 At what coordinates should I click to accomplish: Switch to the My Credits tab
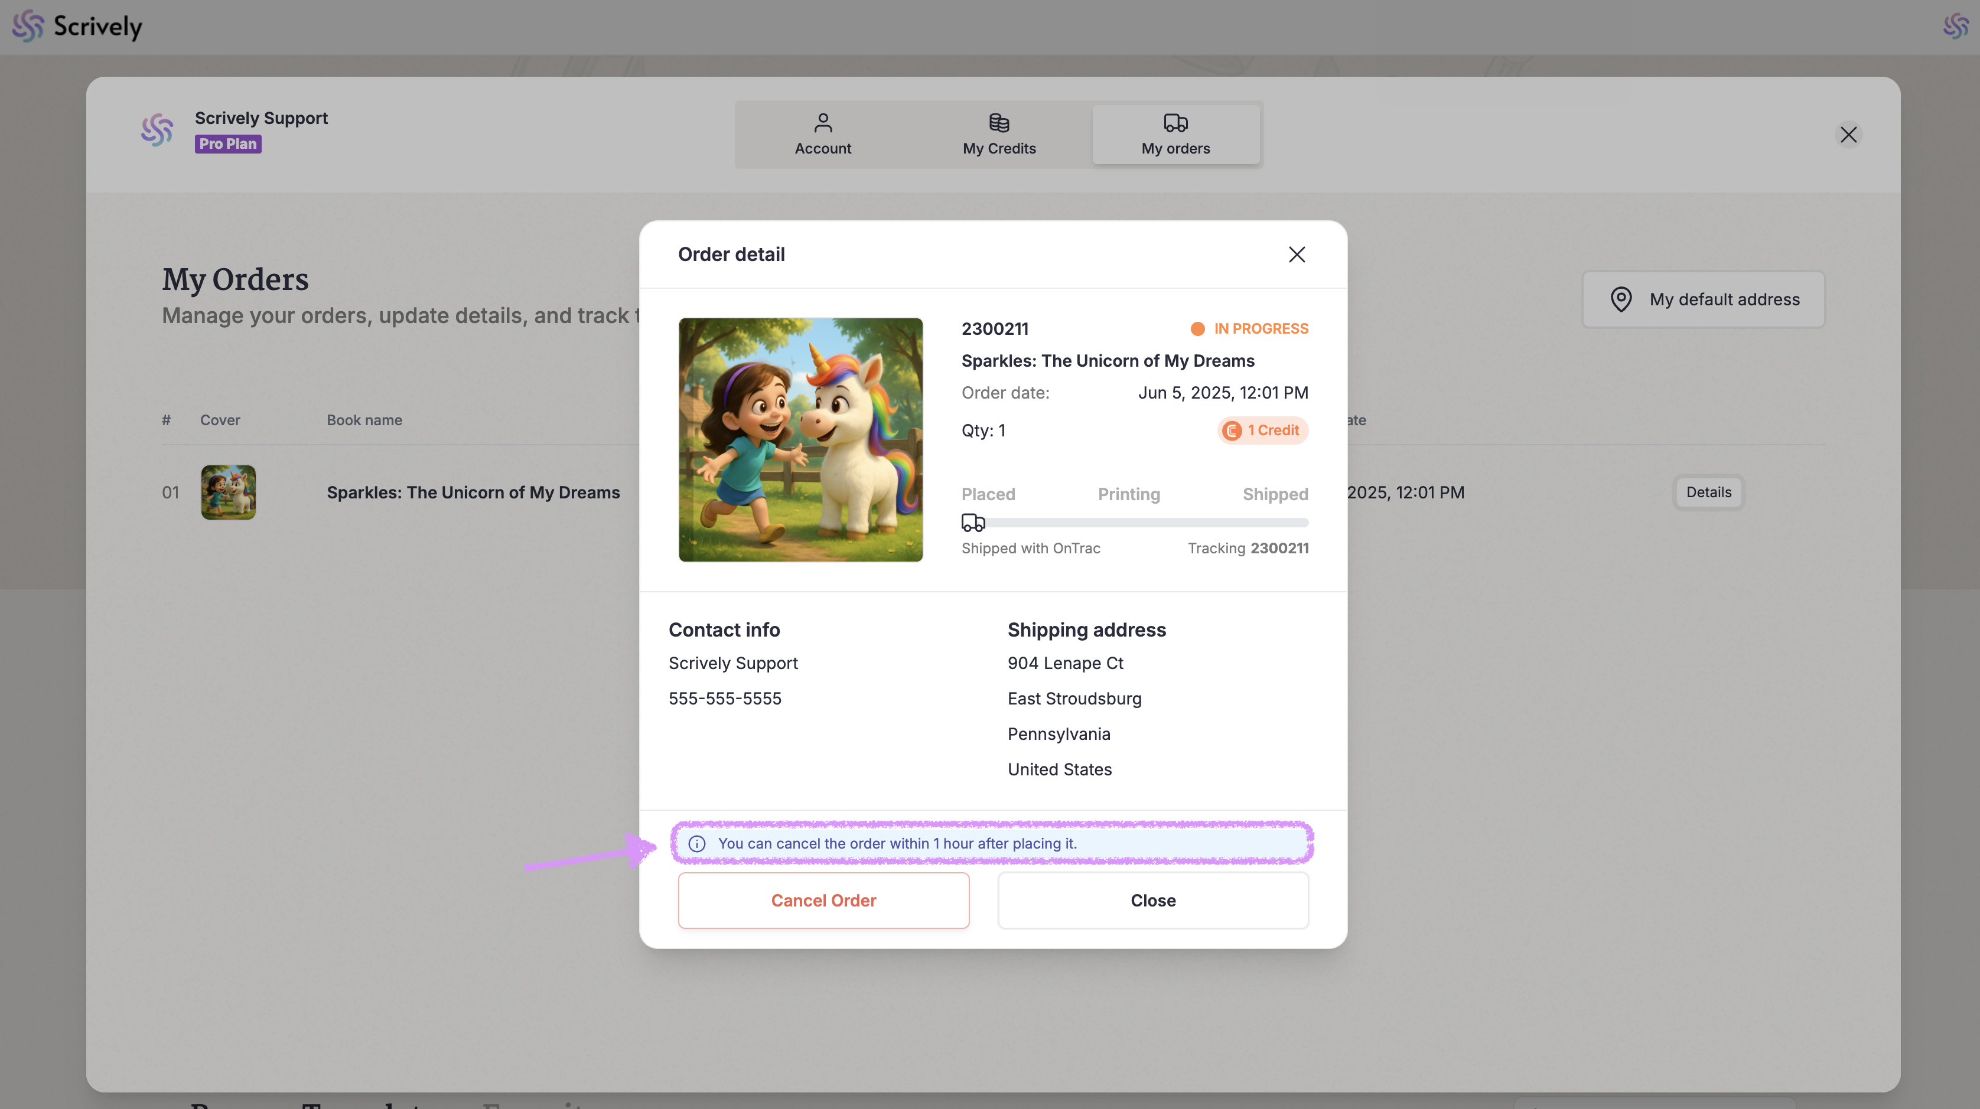click(x=998, y=135)
